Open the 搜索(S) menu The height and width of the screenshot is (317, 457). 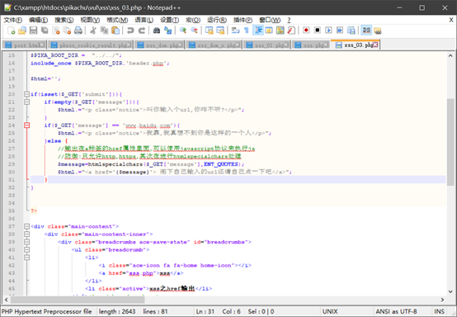pyautogui.click(x=64, y=20)
